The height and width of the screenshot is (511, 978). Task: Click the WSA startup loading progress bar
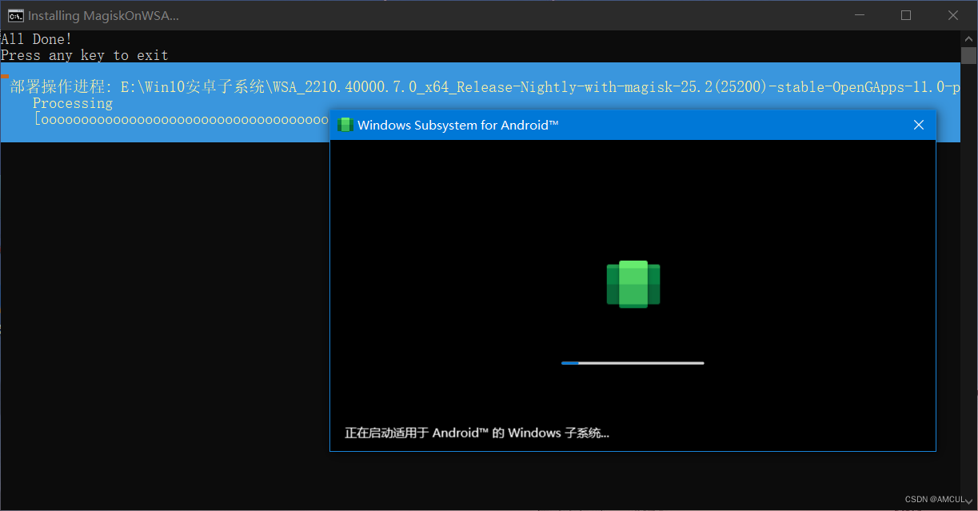(633, 363)
